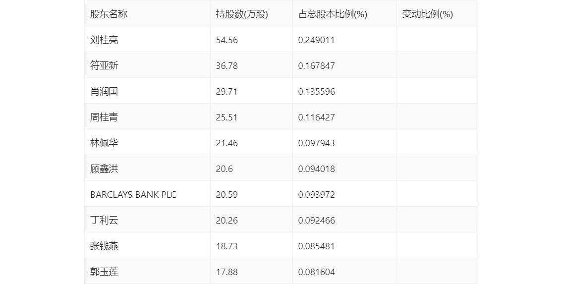This screenshot has width=562, height=284.
Task: Click the ratio value 0.097943
Action: (x=317, y=143)
